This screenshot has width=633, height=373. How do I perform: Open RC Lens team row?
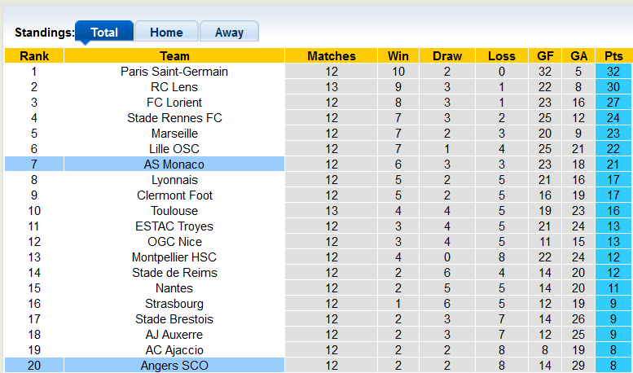point(174,87)
